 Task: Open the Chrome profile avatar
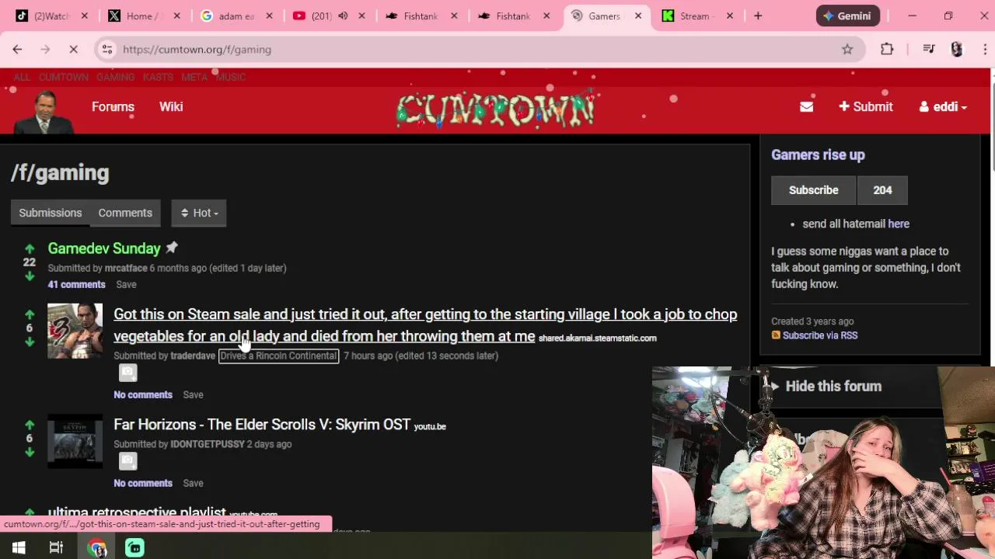[x=957, y=49]
